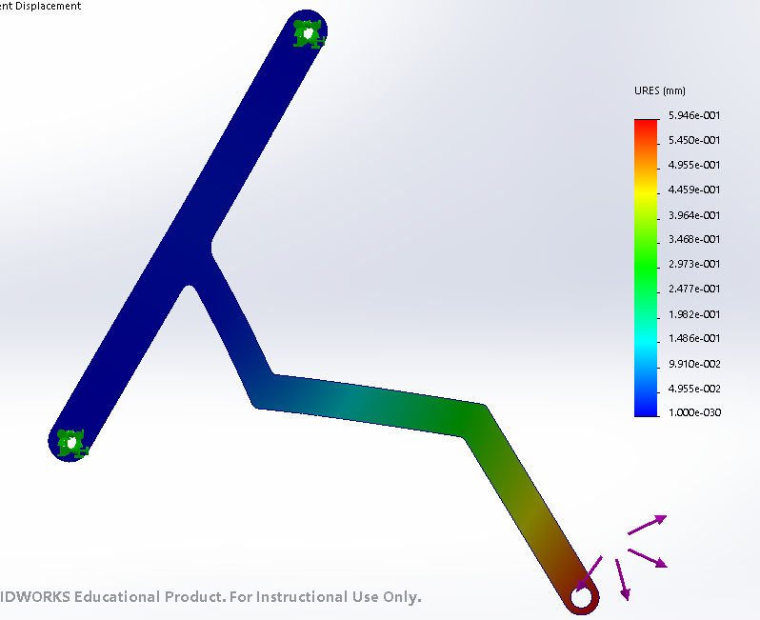Click the upper legend value 4.955e-001
Image resolution: width=760 pixels, height=620 pixels.
[694, 165]
